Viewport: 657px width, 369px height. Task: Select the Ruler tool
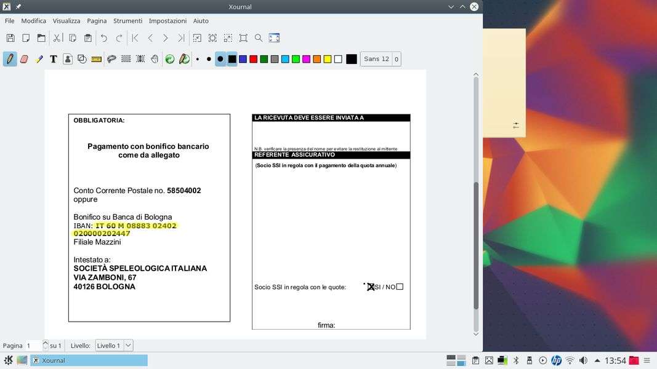coord(96,59)
